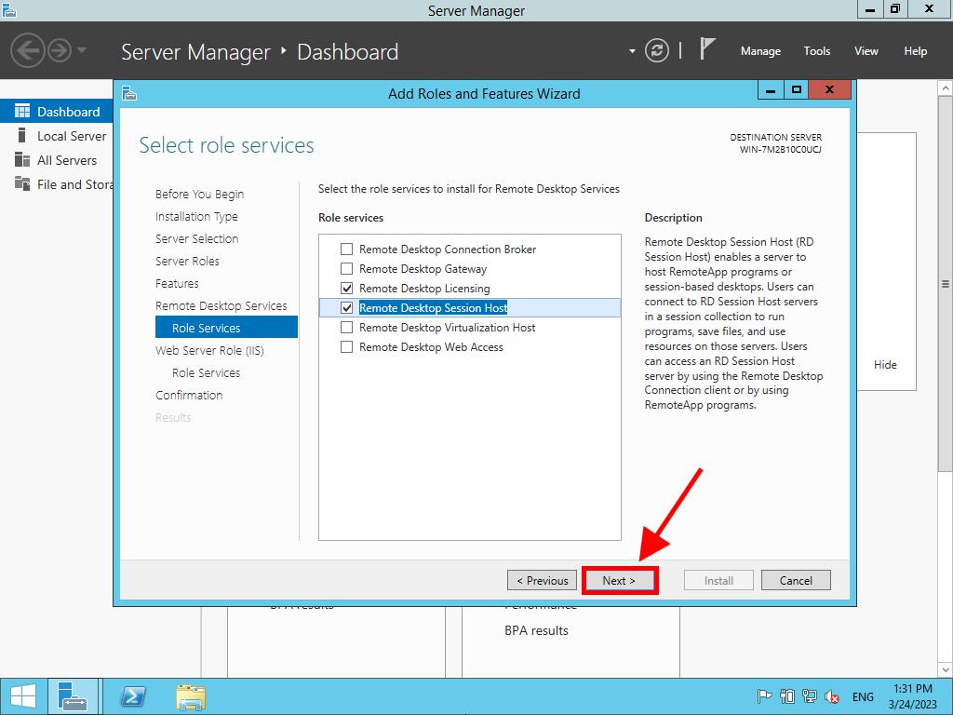Viewport: 953px width, 715px height.
Task: Click the Dashboard grid icon in sidebar
Action: (x=22, y=111)
